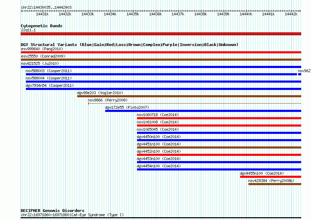This screenshot has width=311, height=220.
Task: Select dgv7934n54 (Cooper2011) label
Action: [x=50, y=85]
